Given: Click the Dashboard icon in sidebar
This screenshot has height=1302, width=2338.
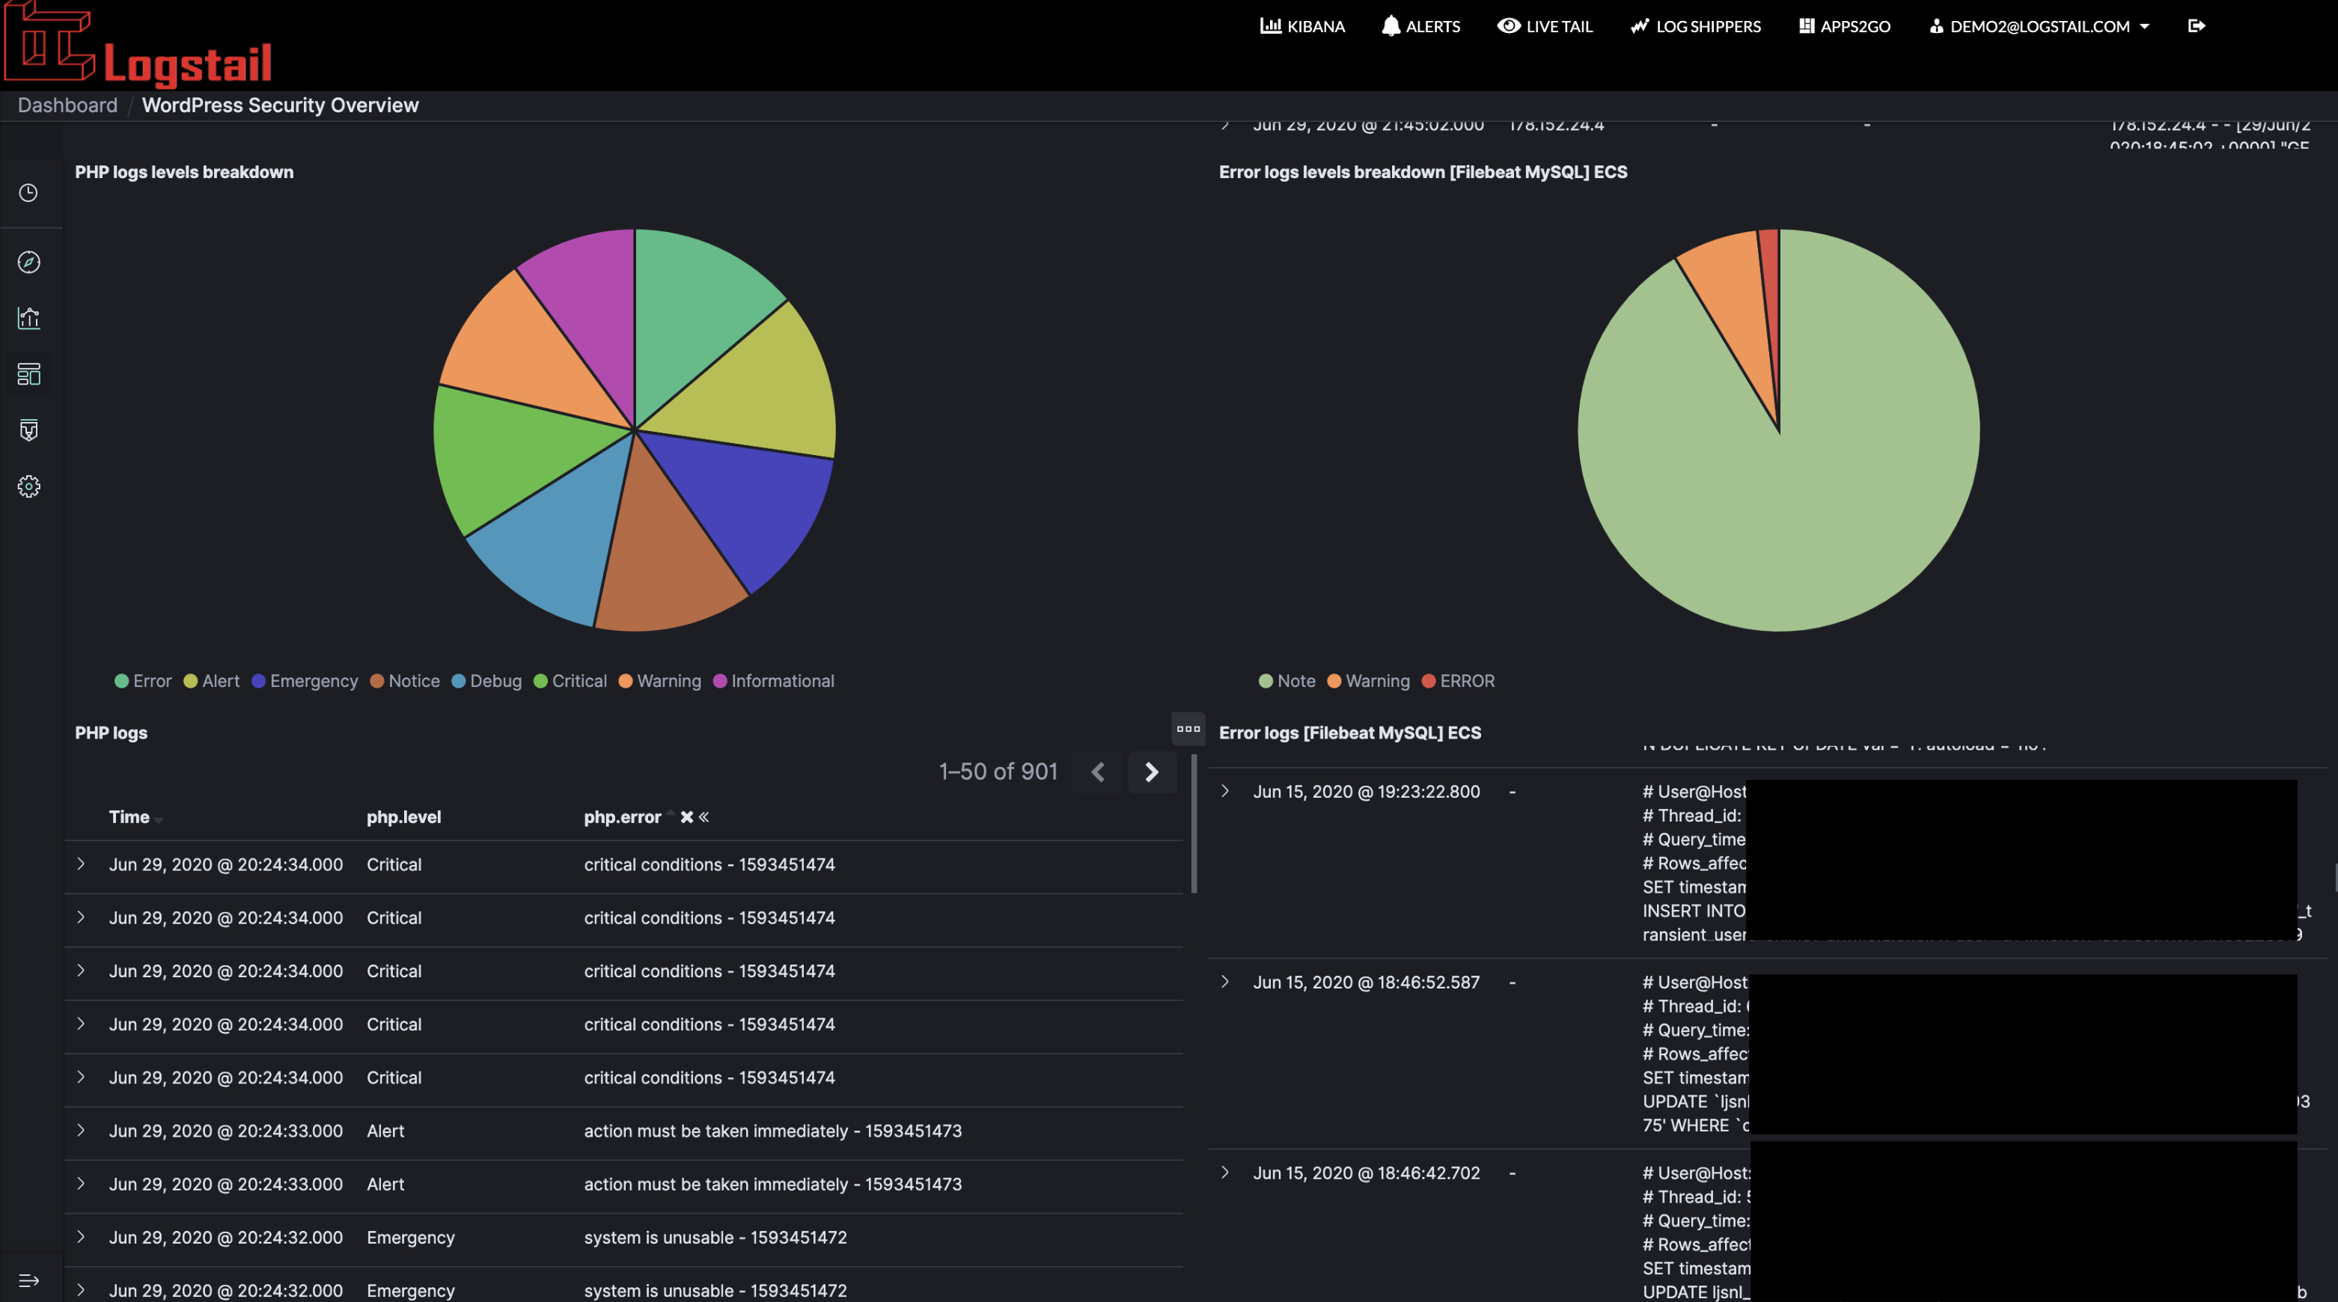Looking at the screenshot, I should pos(29,374).
